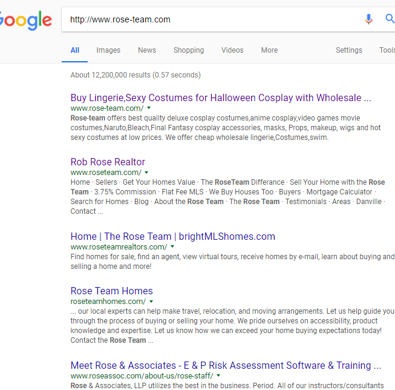This screenshot has width=395, height=390.
Task: Expand dropdown arrow next to www.roseassoc.com/about-us/rose-staff/
Action: [218, 375]
